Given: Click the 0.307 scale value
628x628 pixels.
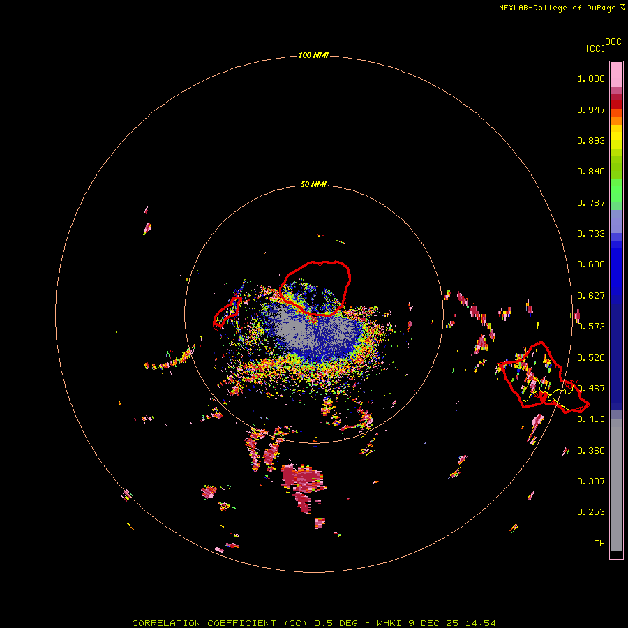Looking at the screenshot, I should coord(591,481).
